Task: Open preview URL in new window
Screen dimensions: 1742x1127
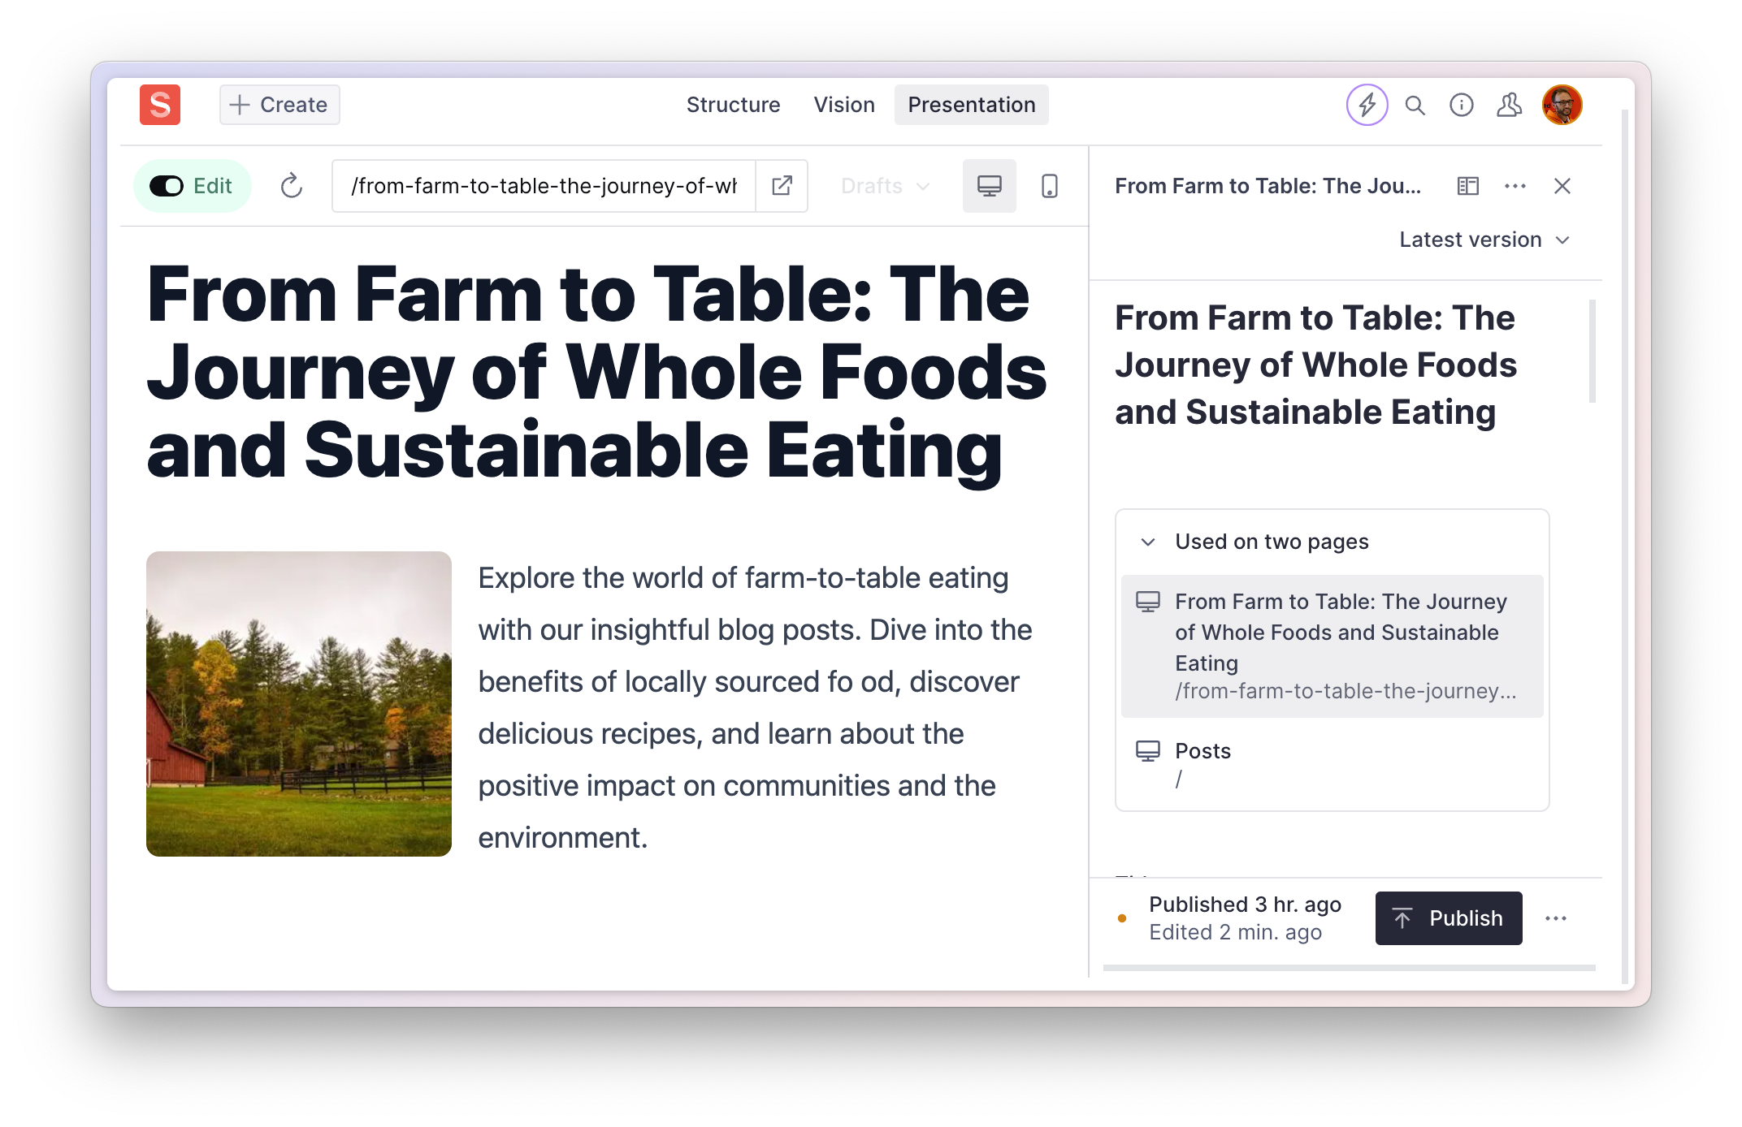Action: (x=782, y=186)
